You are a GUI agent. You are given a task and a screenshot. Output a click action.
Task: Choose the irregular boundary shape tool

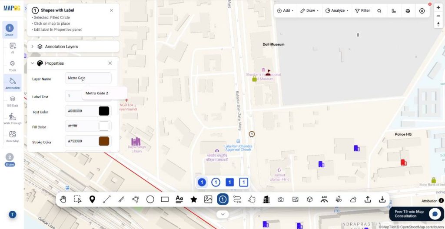[252, 199]
